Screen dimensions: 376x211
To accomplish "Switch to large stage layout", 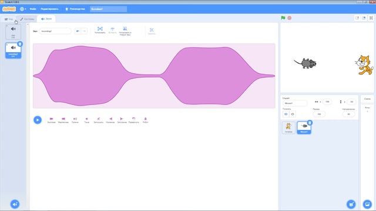I will coord(364,18).
